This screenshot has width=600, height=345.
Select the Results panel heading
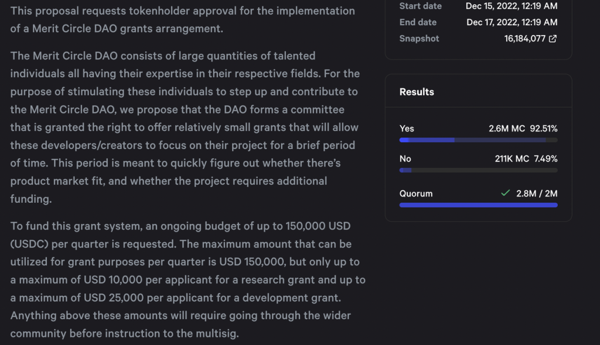point(417,92)
